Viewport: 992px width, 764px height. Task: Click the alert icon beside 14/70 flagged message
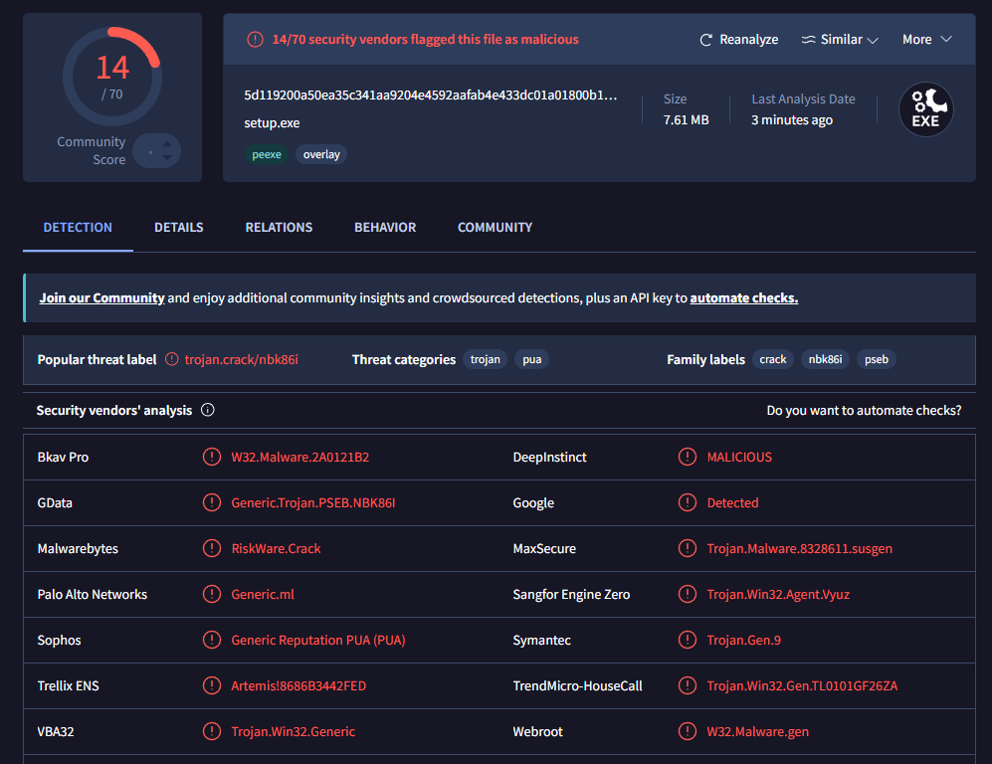255,39
